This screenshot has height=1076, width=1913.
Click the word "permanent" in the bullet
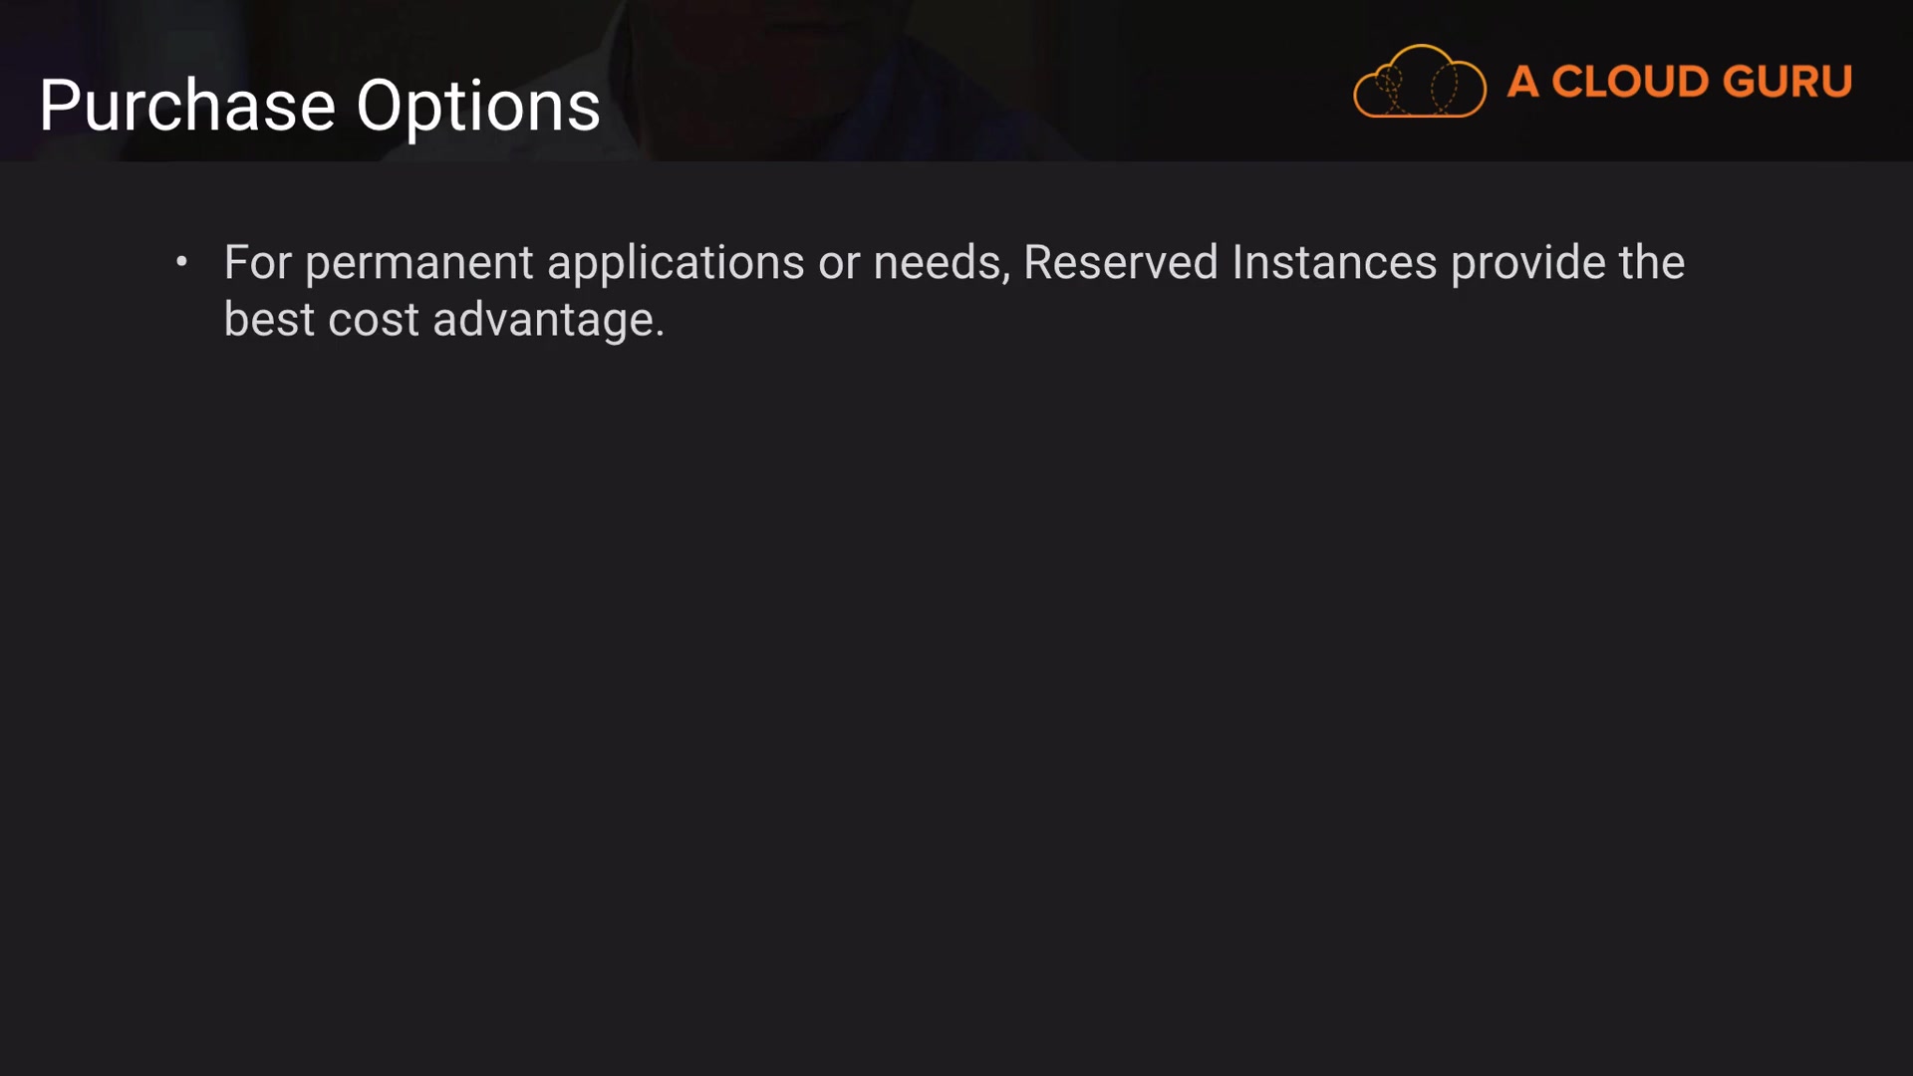pyautogui.click(x=418, y=265)
